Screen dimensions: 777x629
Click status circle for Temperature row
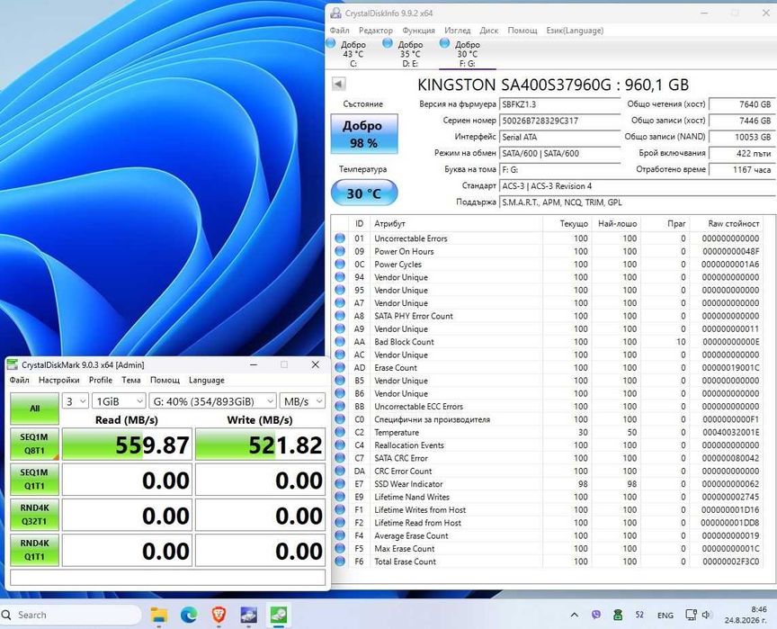click(x=340, y=432)
